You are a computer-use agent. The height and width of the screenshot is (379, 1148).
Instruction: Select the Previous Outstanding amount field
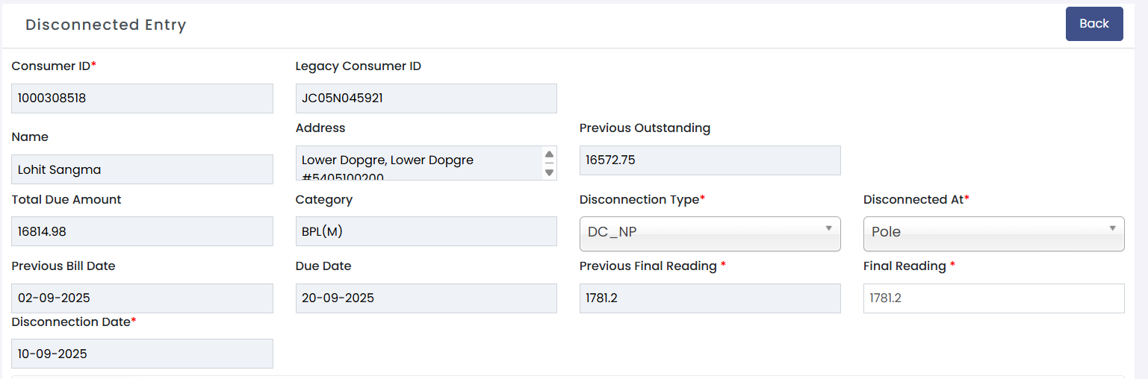point(710,160)
